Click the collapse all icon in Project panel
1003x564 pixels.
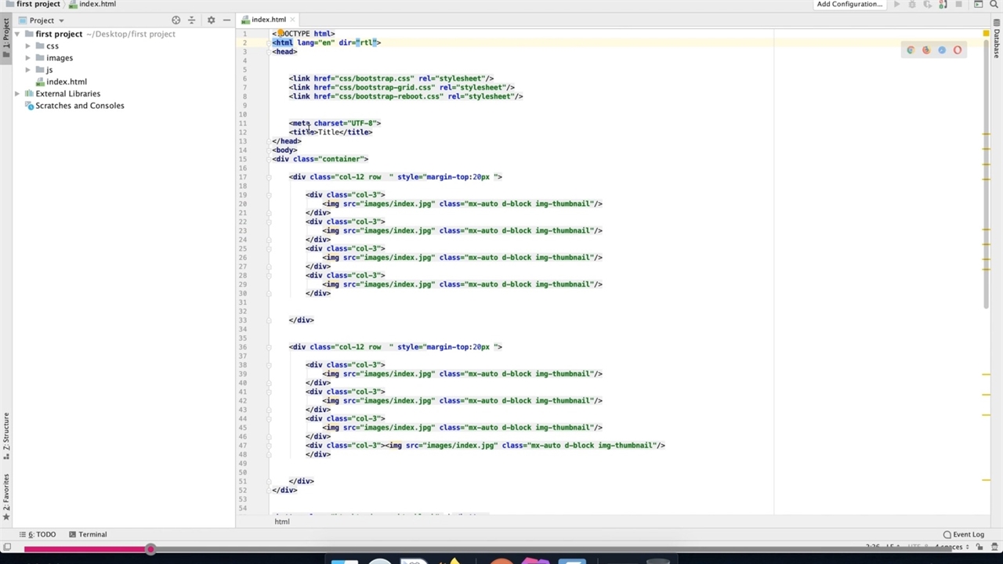pos(191,20)
